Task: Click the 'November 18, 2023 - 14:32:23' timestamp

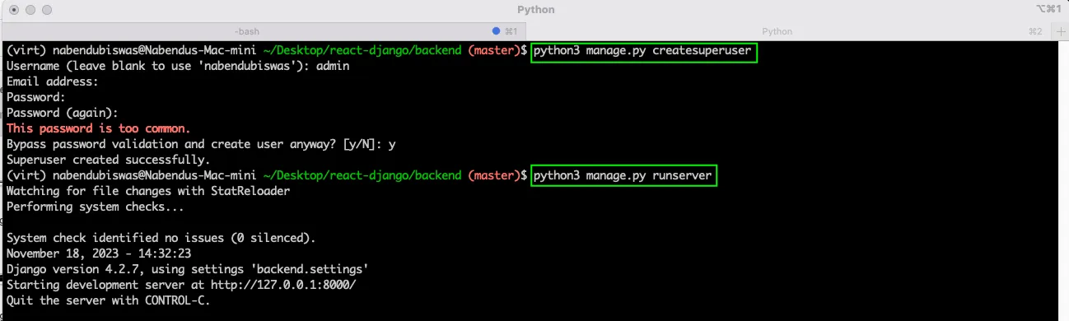Action: click(98, 254)
